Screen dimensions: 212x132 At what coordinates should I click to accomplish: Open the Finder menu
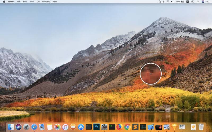pyautogui.click(x=11, y=2)
